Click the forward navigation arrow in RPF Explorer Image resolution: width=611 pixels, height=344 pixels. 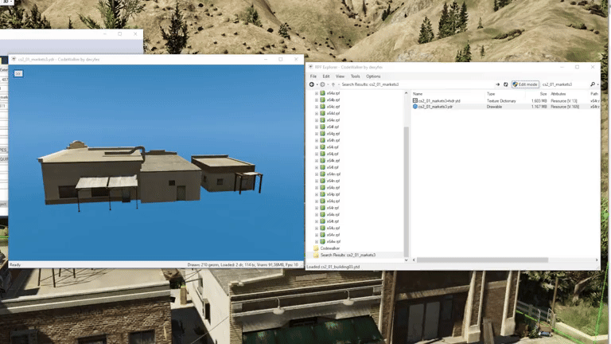coord(321,84)
